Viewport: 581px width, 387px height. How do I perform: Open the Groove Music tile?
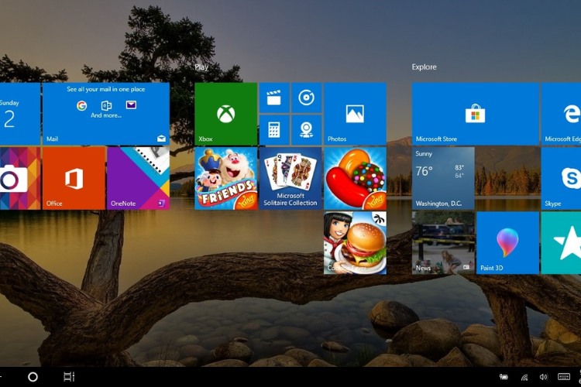(307, 98)
